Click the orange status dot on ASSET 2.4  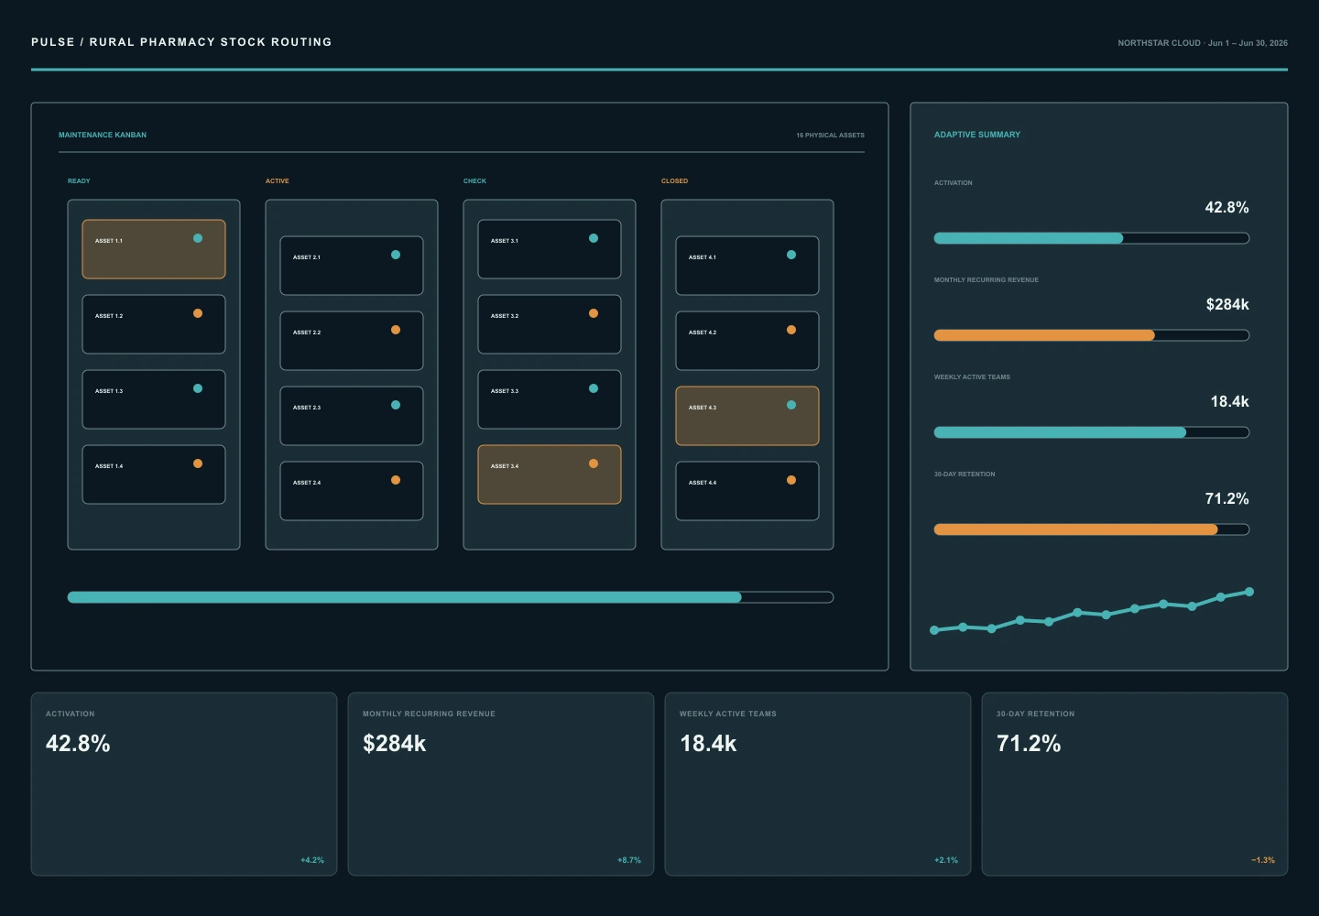pyautogui.click(x=396, y=480)
